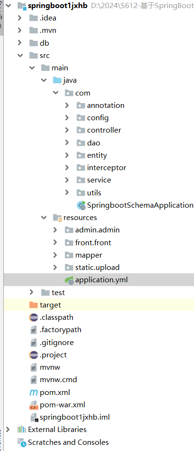Click the springboot1jxhb.iml module file icon
Screen dimensions: 194x451
34,417
